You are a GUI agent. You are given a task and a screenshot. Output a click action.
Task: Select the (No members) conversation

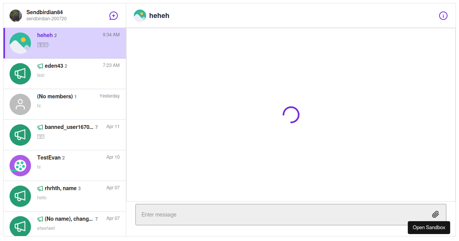pos(76,104)
